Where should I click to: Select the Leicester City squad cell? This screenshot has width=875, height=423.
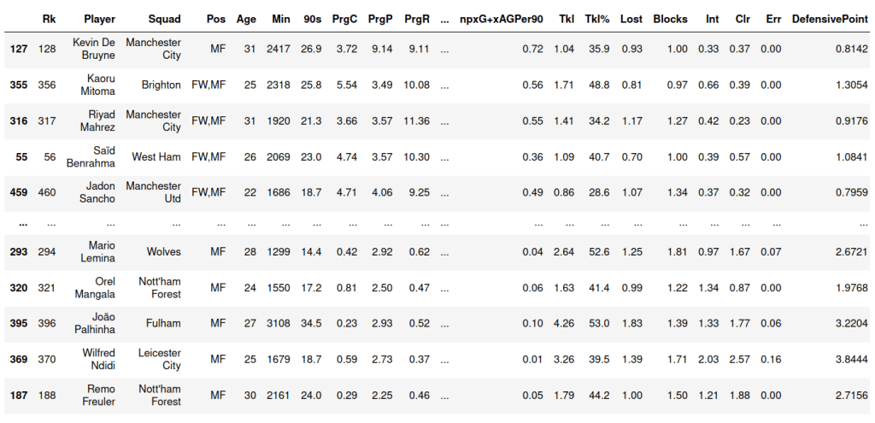tap(160, 359)
